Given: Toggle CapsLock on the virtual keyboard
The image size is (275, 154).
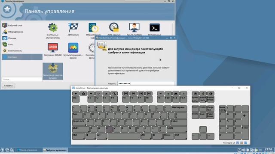Looking at the screenshot, I should pyautogui.click(x=79, y=123).
